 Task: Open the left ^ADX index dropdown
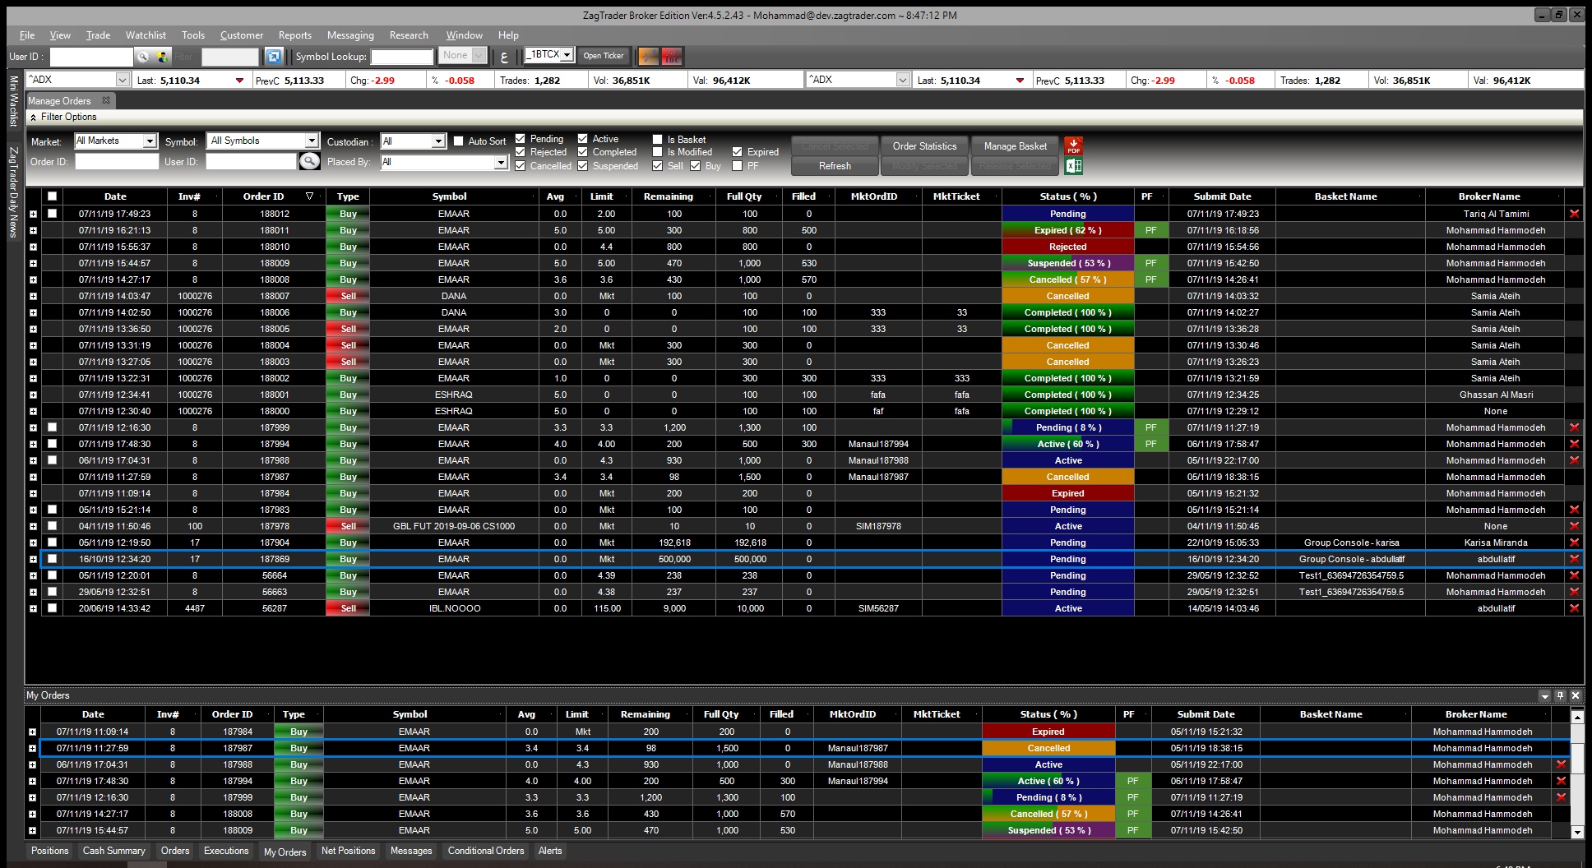pyautogui.click(x=123, y=80)
